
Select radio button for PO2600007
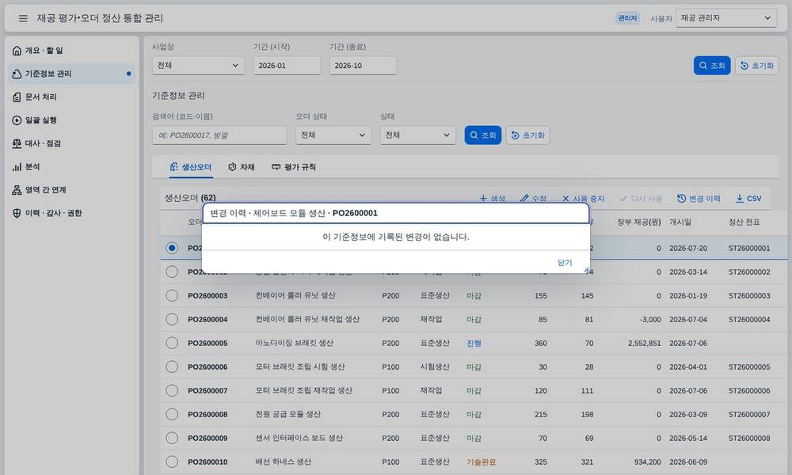click(x=172, y=390)
